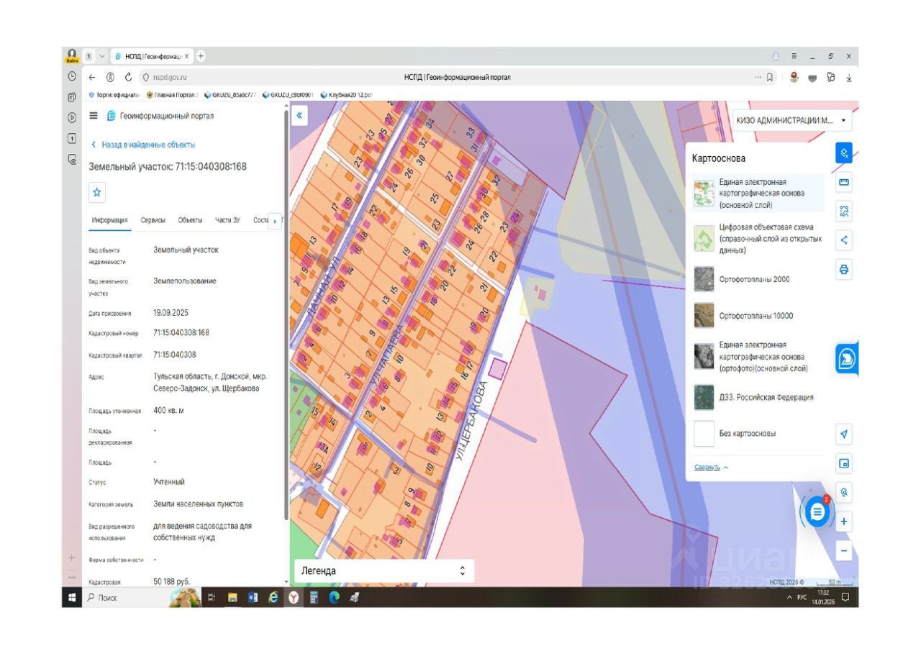Open the Windows Start menu
The image size is (921, 651).
72,597
